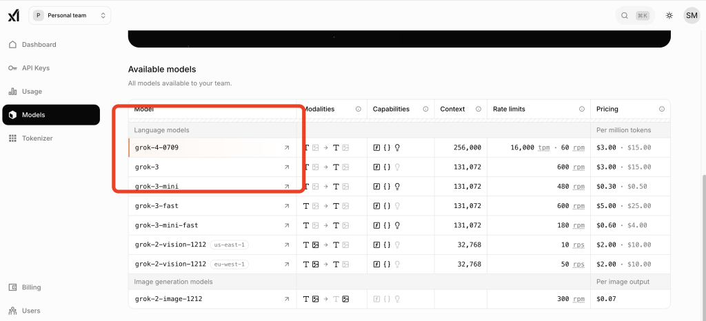Open Billing in the sidebar
706x321 pixels.
31,287
